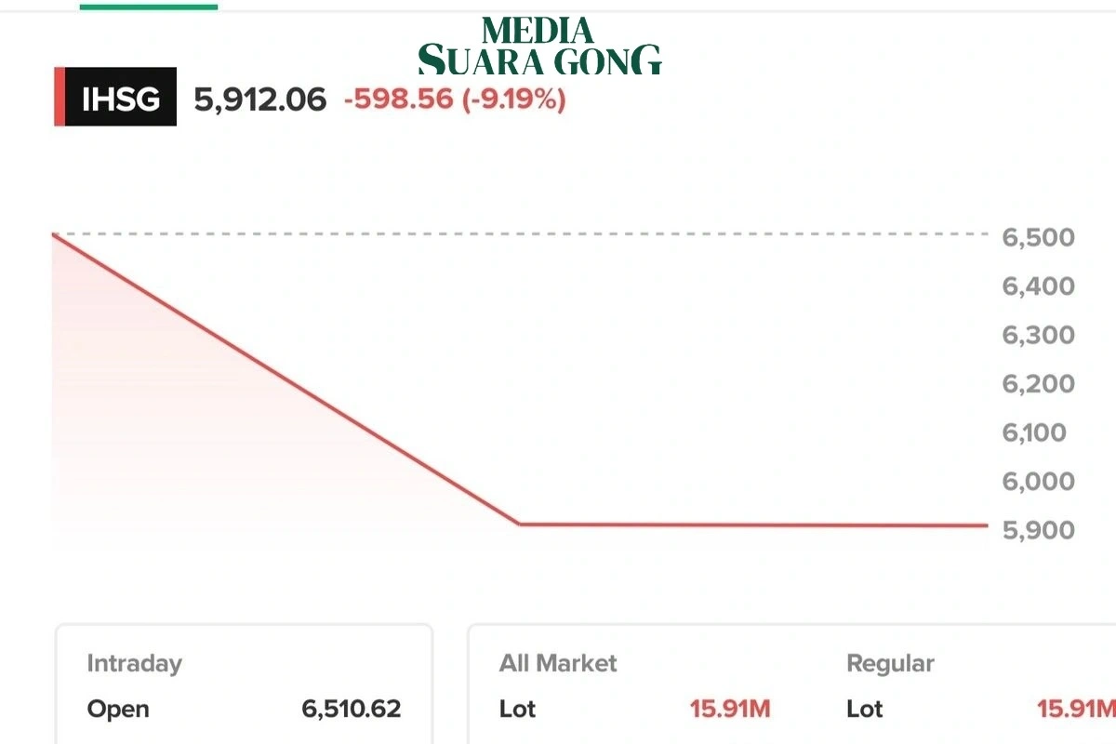The height and width of the screenshot is (744, 1116).
Task: Select the All Market heading
Action: [558, 664]
